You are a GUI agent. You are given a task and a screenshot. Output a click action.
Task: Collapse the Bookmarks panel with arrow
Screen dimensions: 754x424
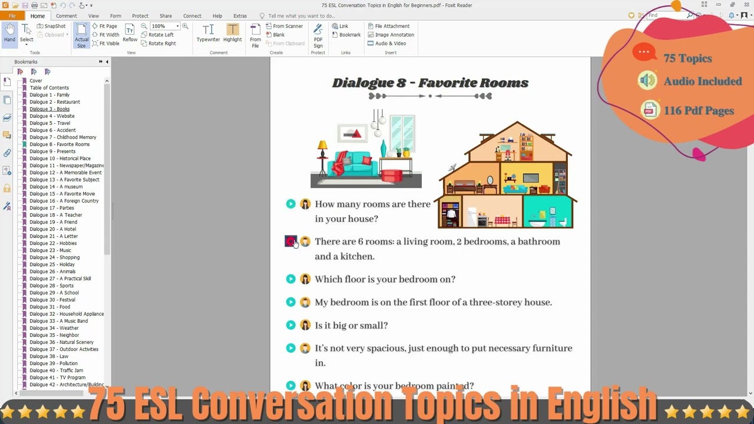coord(107,62)
